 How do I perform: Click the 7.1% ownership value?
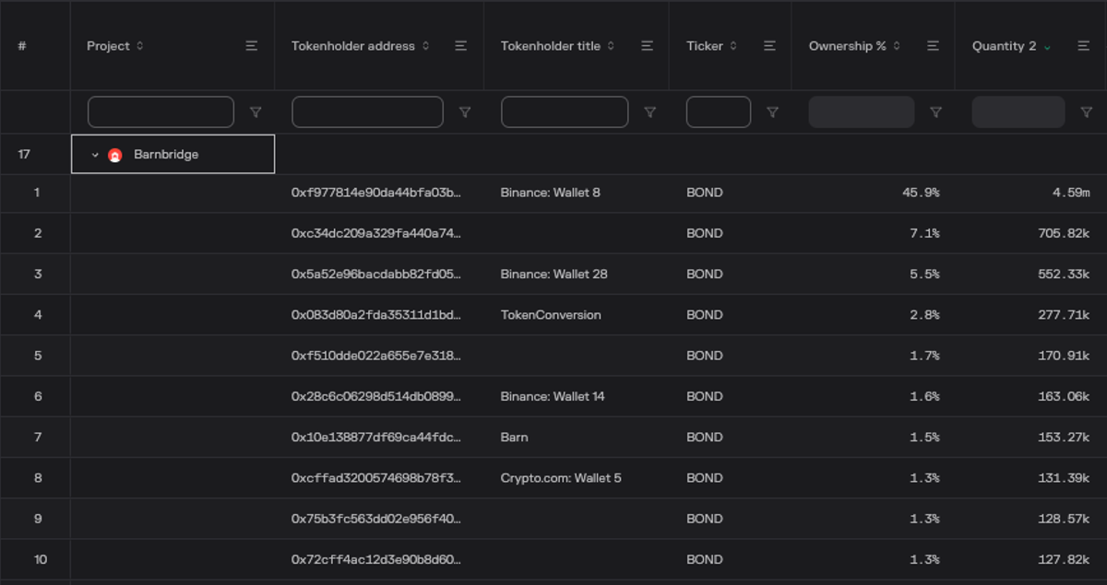(924, 233)
